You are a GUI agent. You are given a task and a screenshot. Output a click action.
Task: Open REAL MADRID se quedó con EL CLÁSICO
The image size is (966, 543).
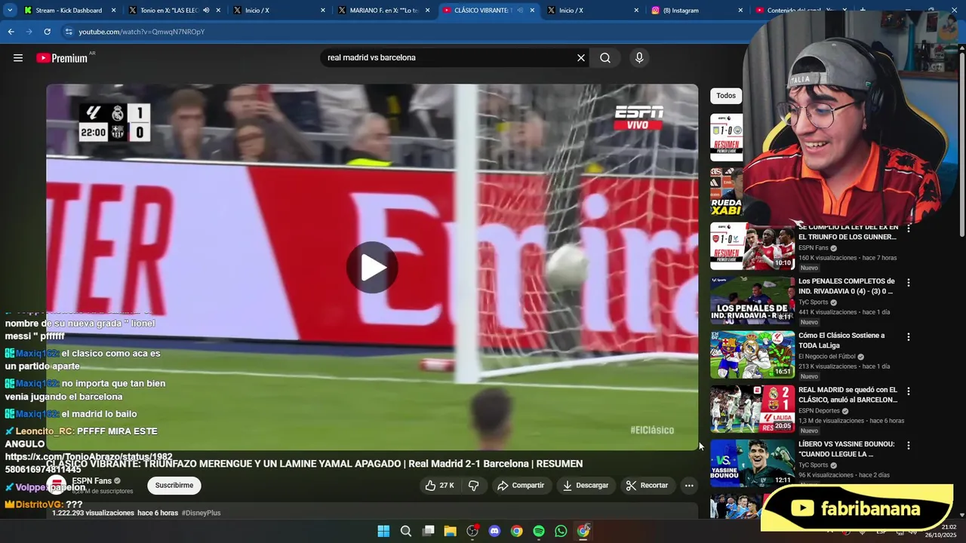coord(847,395)
